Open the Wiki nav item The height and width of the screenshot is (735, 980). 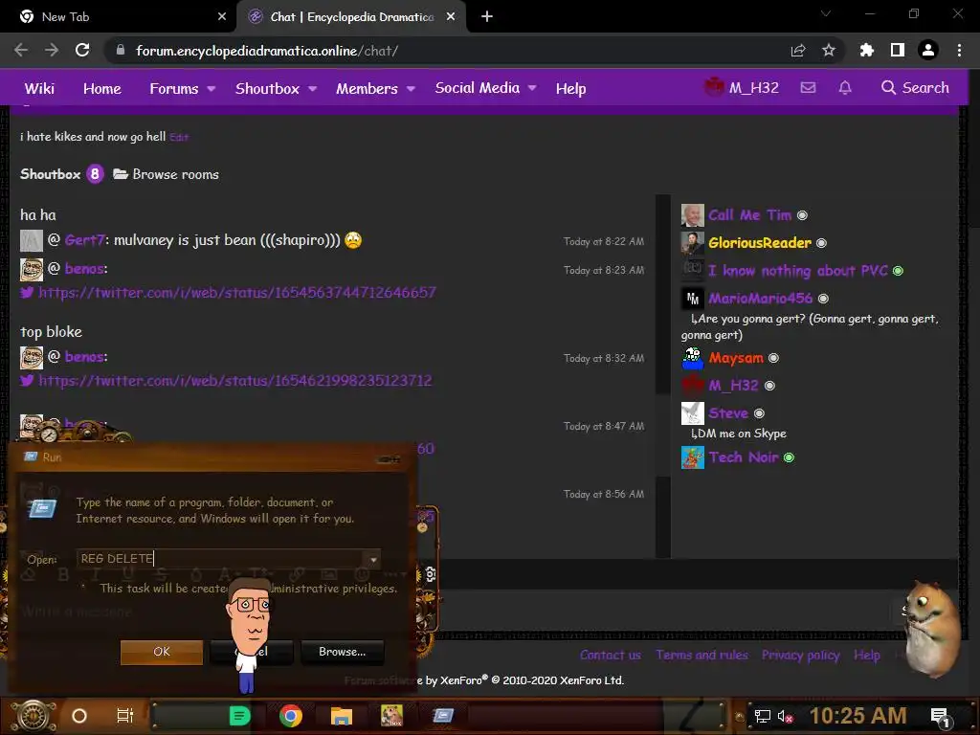[39, 88]
